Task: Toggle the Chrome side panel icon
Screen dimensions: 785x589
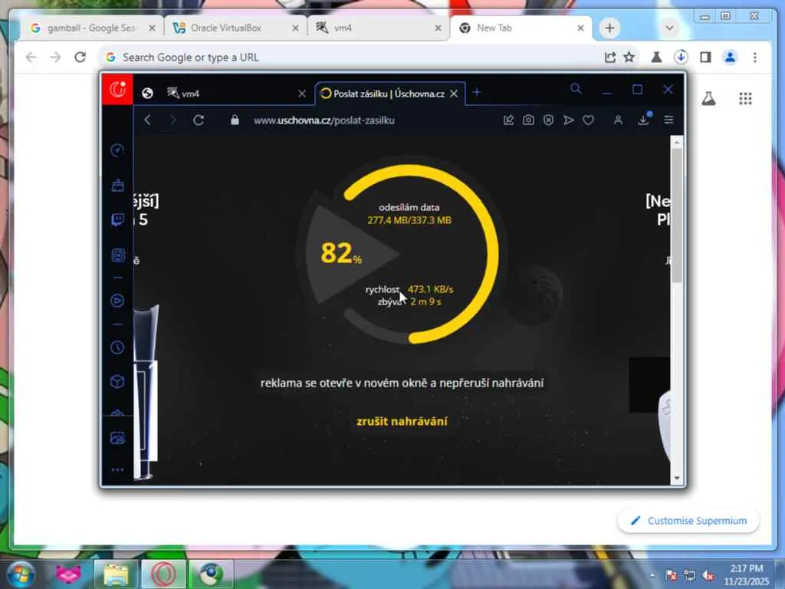Action: (x=705, y=58)
